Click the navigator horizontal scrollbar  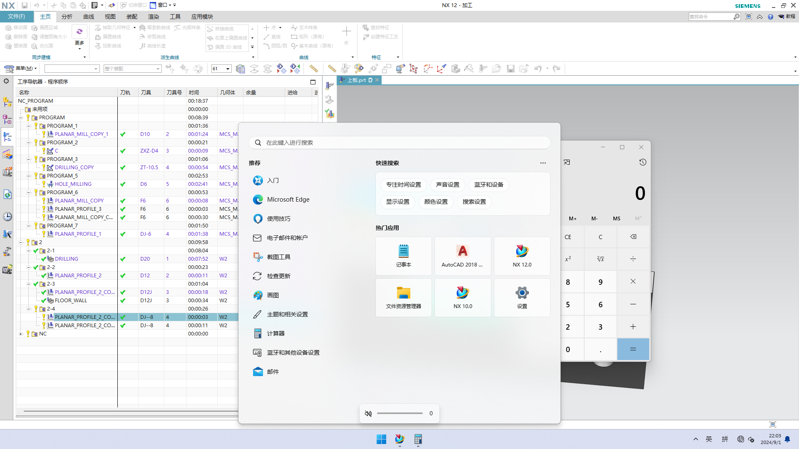[131, 411]
